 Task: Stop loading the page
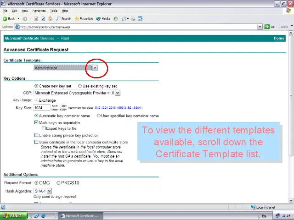tap(36, 19)
